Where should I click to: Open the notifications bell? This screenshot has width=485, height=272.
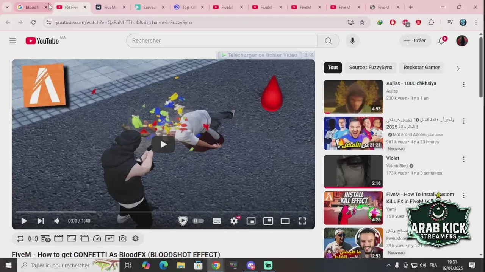tap(441, 40)
